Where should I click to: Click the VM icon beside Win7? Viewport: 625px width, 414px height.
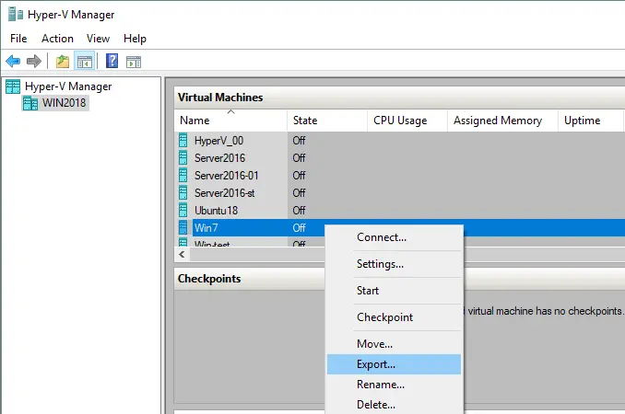[x=183, y=227]
